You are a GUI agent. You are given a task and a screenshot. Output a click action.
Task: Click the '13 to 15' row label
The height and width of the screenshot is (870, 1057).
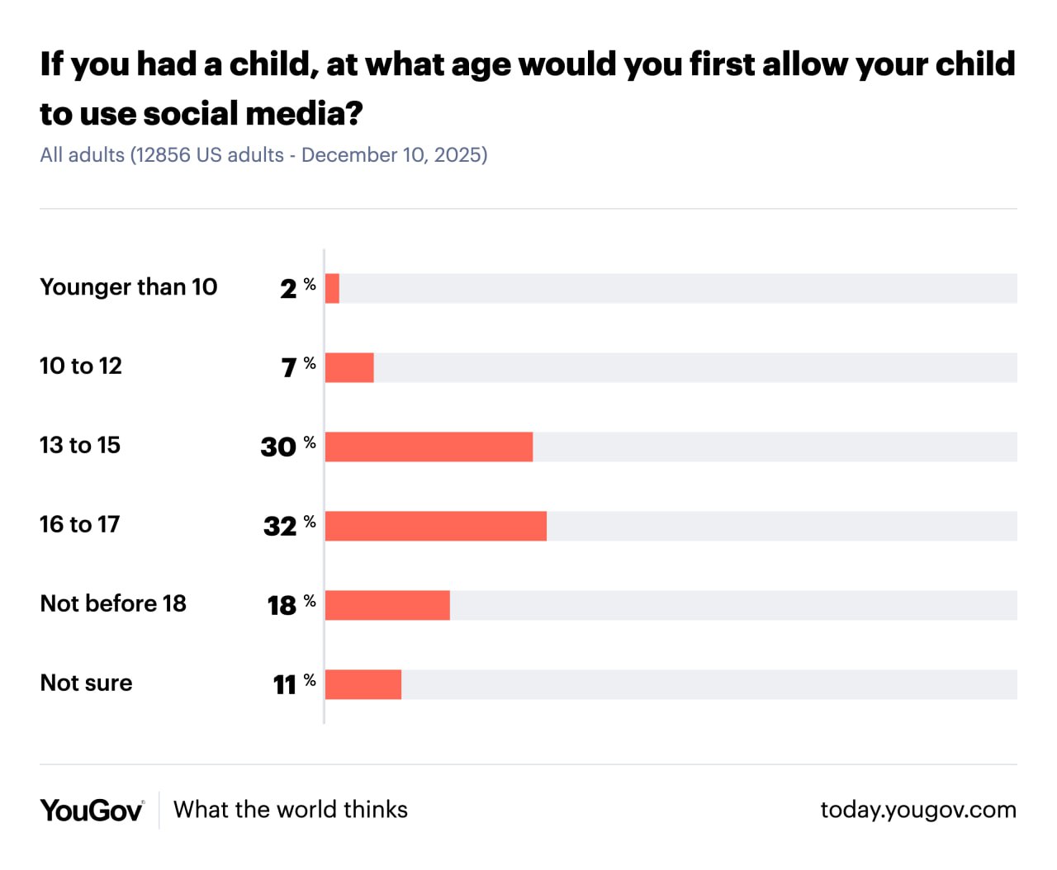pyautogui.click(x=80, y=446)
